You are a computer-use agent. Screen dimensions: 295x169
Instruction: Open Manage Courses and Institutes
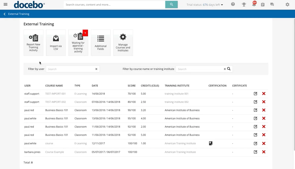pos(123,43)
